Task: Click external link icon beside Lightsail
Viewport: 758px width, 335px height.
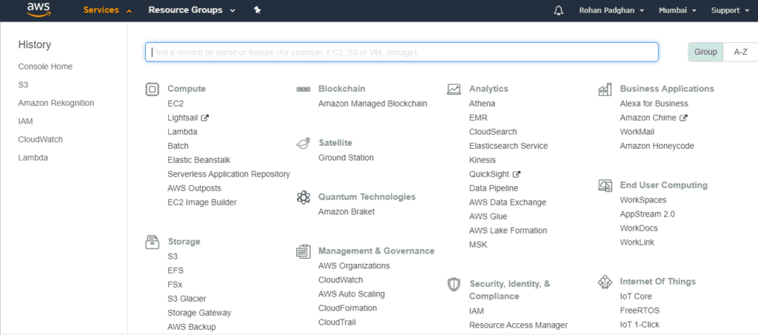Action: (x=205, y=118)
